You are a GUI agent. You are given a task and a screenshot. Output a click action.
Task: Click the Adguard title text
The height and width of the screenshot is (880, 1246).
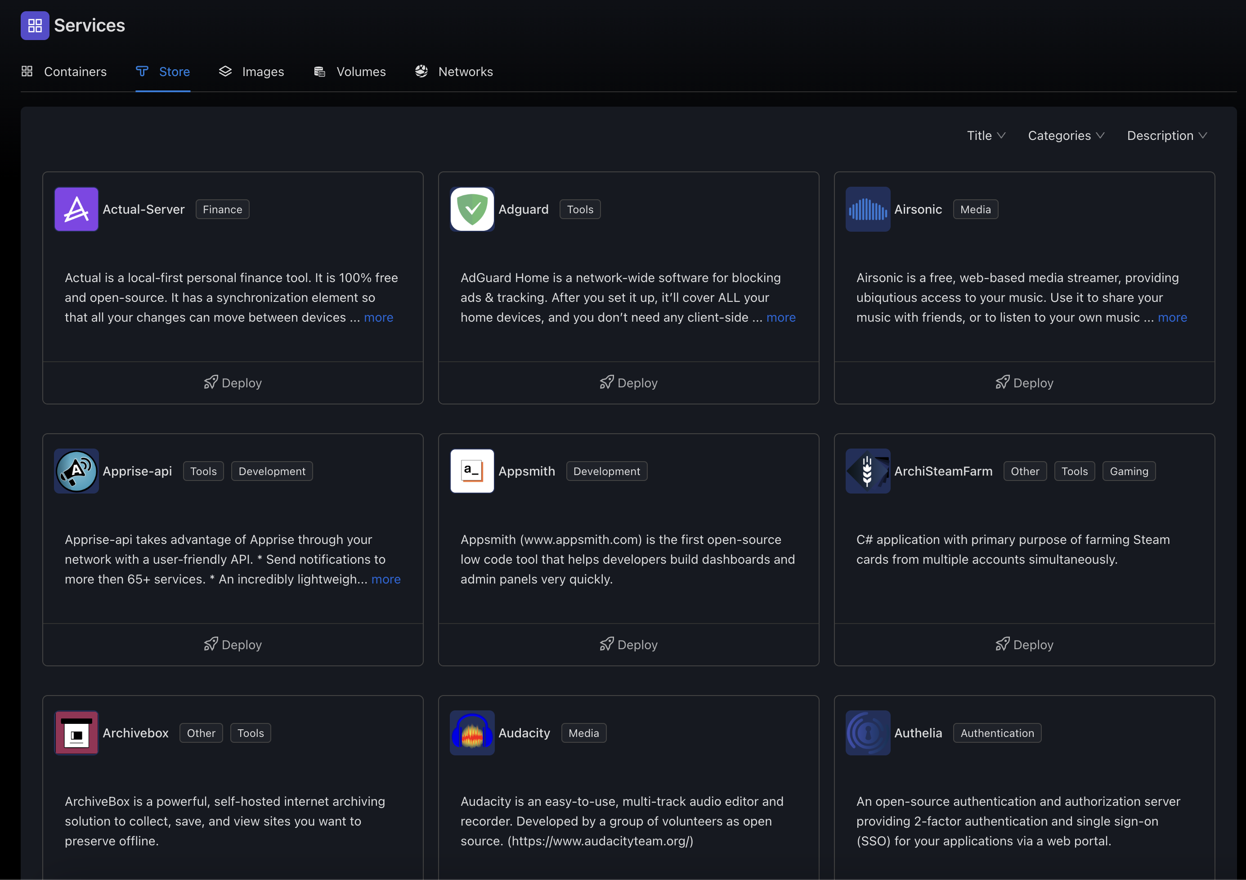click(524, 210)
